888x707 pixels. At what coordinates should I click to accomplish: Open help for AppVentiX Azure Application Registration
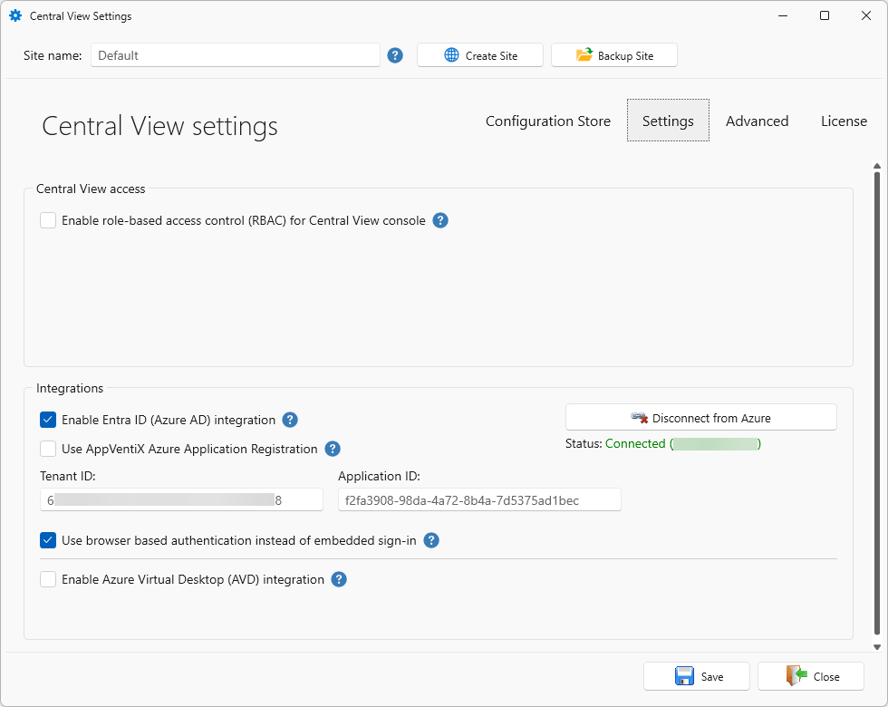coord(333,449)
